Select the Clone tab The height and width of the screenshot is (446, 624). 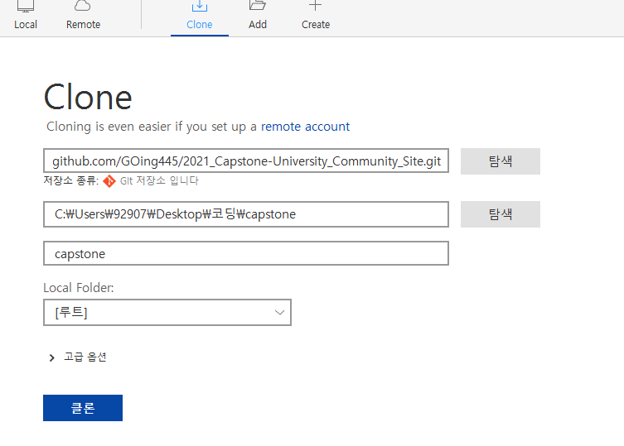200,17
